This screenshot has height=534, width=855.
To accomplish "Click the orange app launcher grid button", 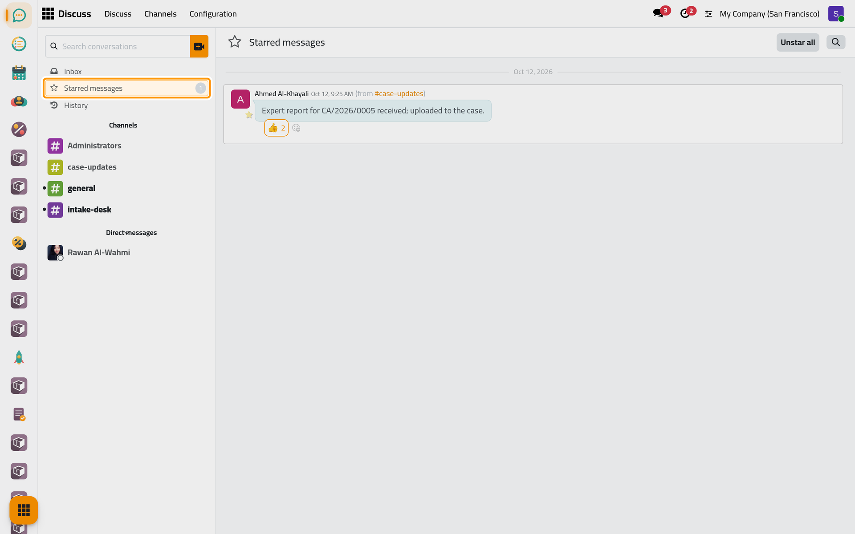I will (x=24, y=510).
